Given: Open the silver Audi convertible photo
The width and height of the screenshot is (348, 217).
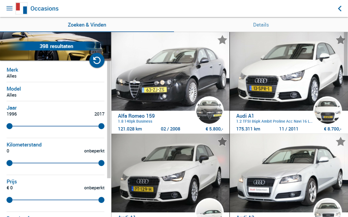Looking at the screenshot, I should point(289,173).
